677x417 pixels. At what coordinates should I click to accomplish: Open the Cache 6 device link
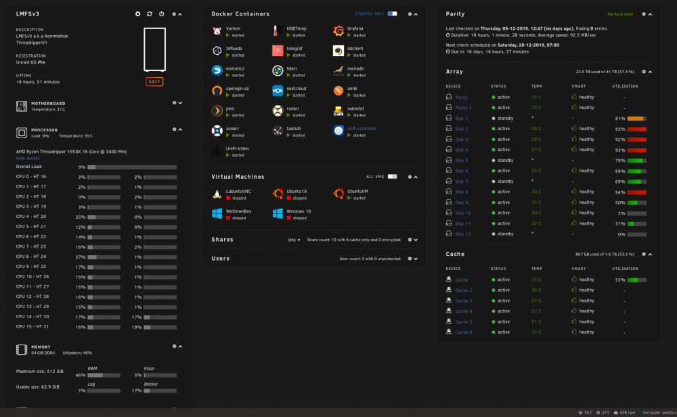click(x=464, y=332)
